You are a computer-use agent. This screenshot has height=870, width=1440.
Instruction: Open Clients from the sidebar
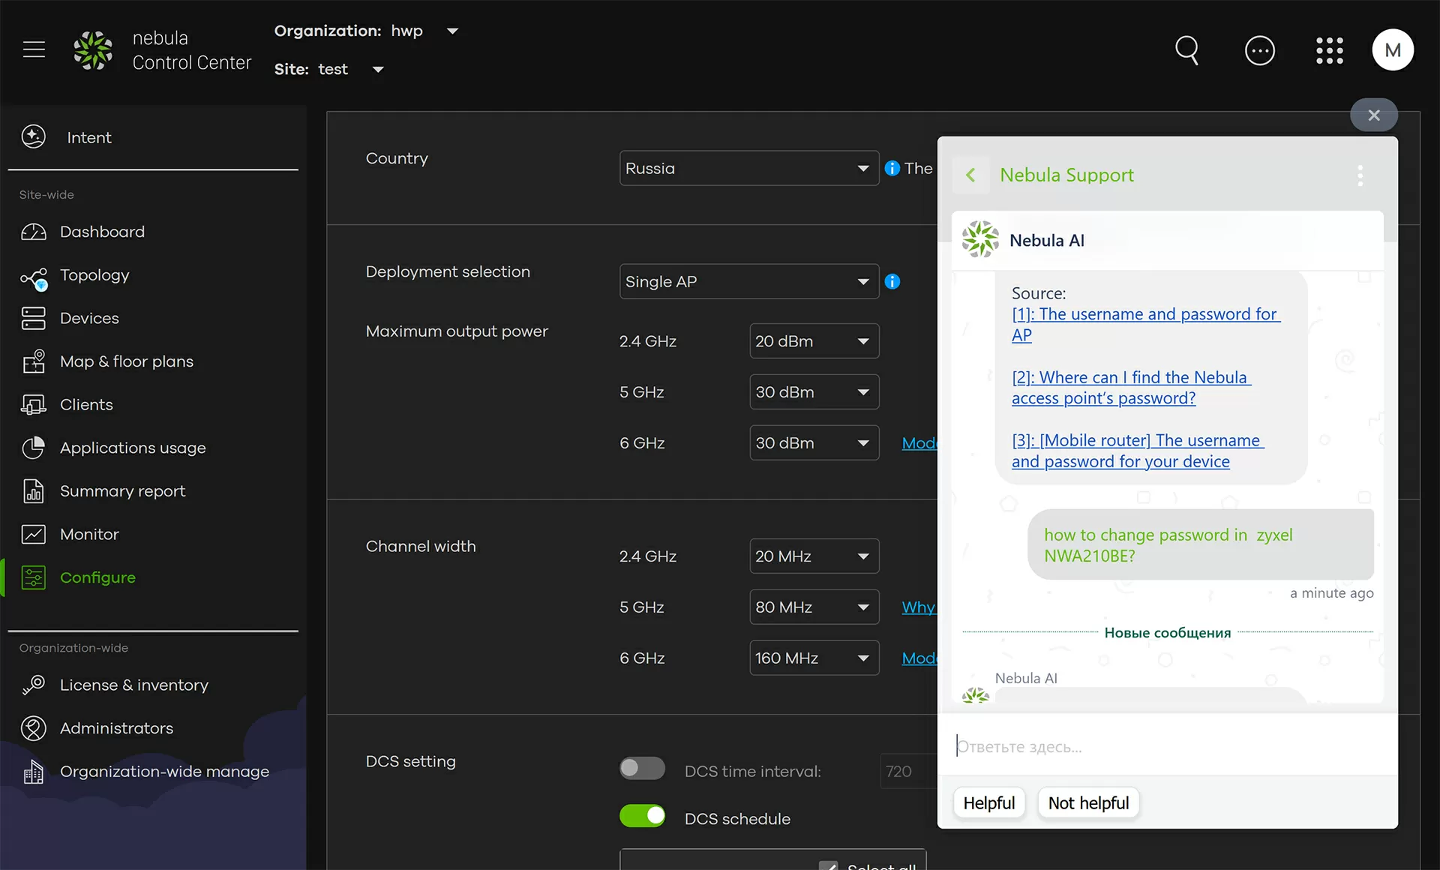[x=86, y=405]
